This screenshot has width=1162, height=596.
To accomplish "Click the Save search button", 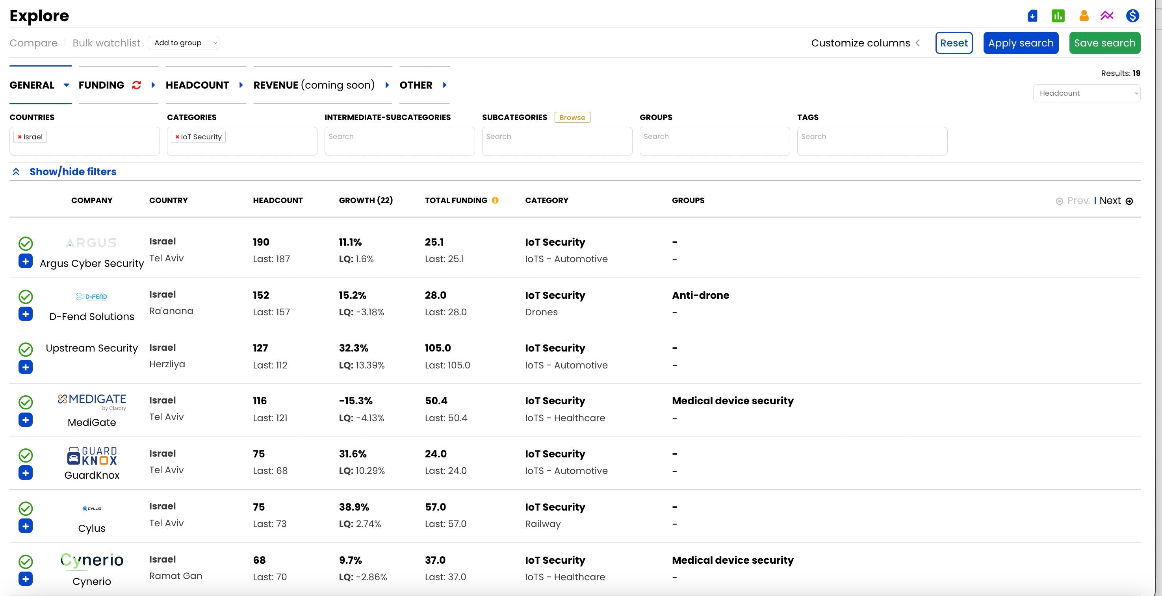I will (x=1104, y=43).
